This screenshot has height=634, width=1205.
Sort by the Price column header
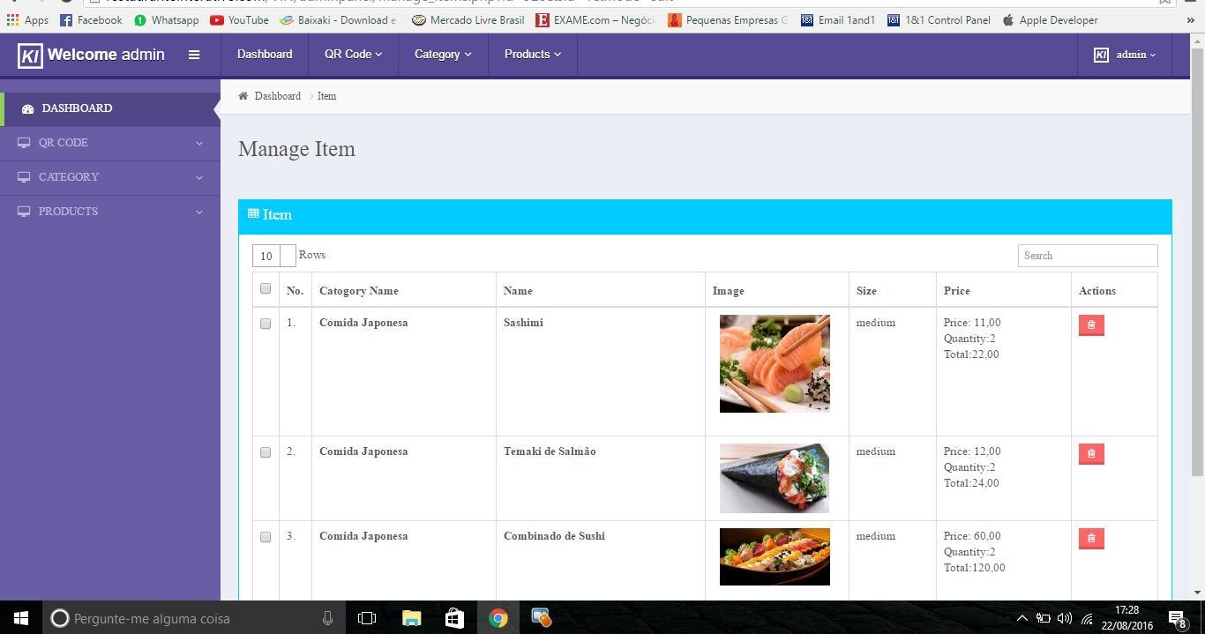pyautogui.click(x=956, y=291)
